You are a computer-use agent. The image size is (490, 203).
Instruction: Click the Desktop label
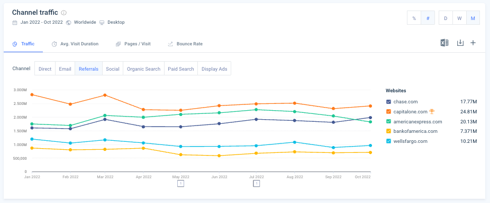[x=116, y=23]
